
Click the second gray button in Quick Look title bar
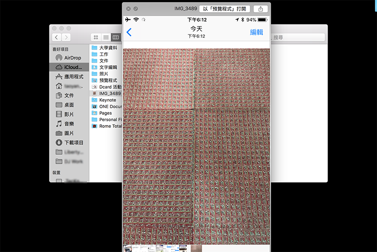pos(136,8)
